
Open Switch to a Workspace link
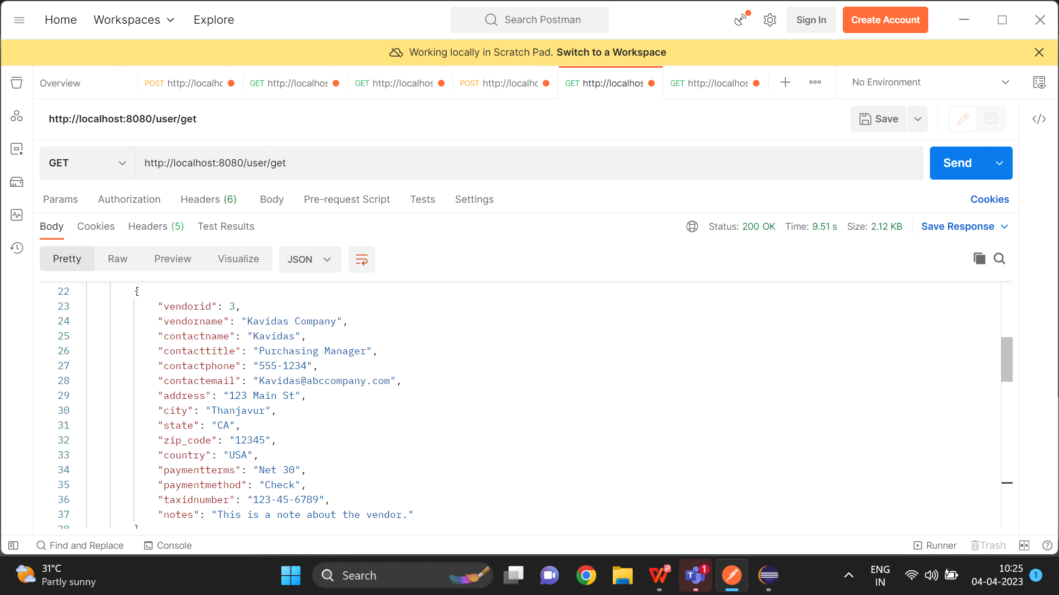(611, 52)
